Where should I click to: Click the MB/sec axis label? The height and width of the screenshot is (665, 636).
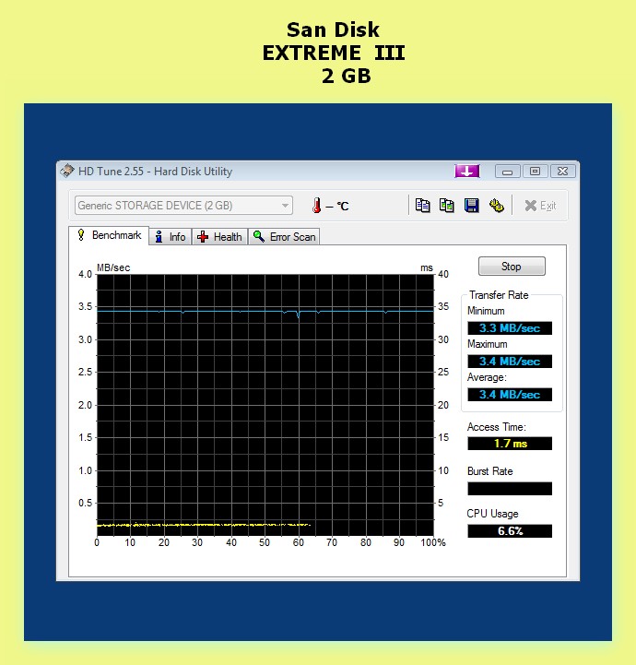point(113,267)
